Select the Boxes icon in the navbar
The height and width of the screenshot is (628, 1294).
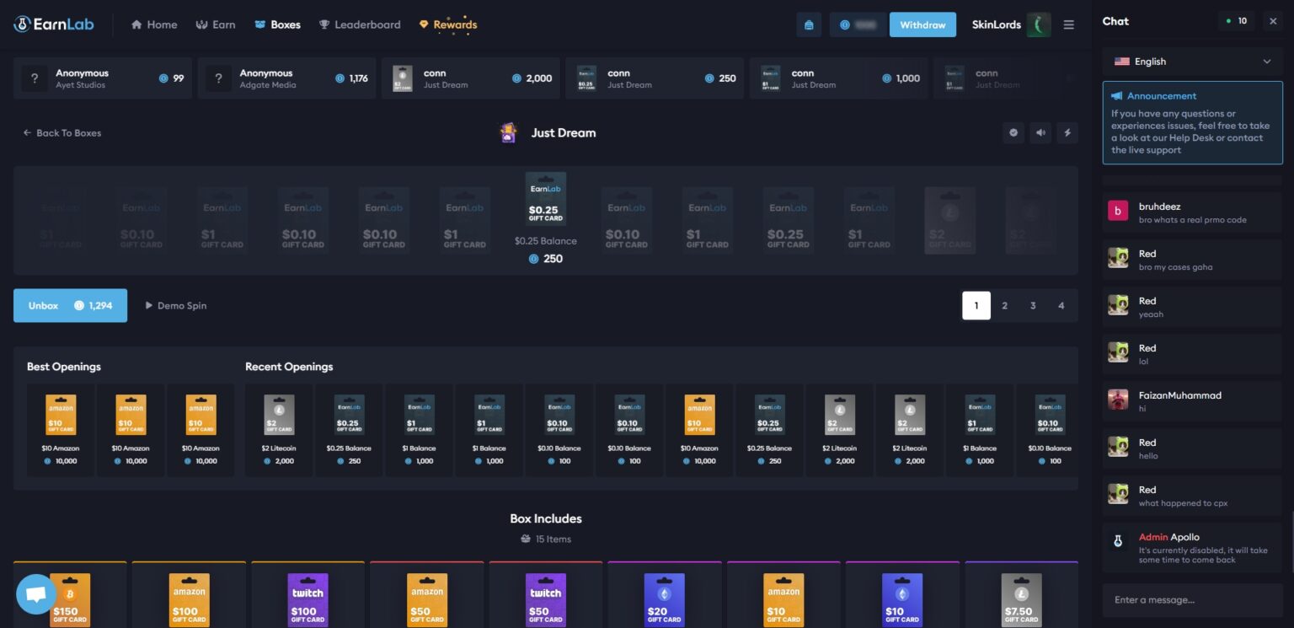click(x=259, y=24)
